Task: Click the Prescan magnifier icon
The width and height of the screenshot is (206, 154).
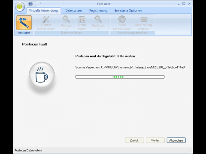Action: (x=66, y=19)
